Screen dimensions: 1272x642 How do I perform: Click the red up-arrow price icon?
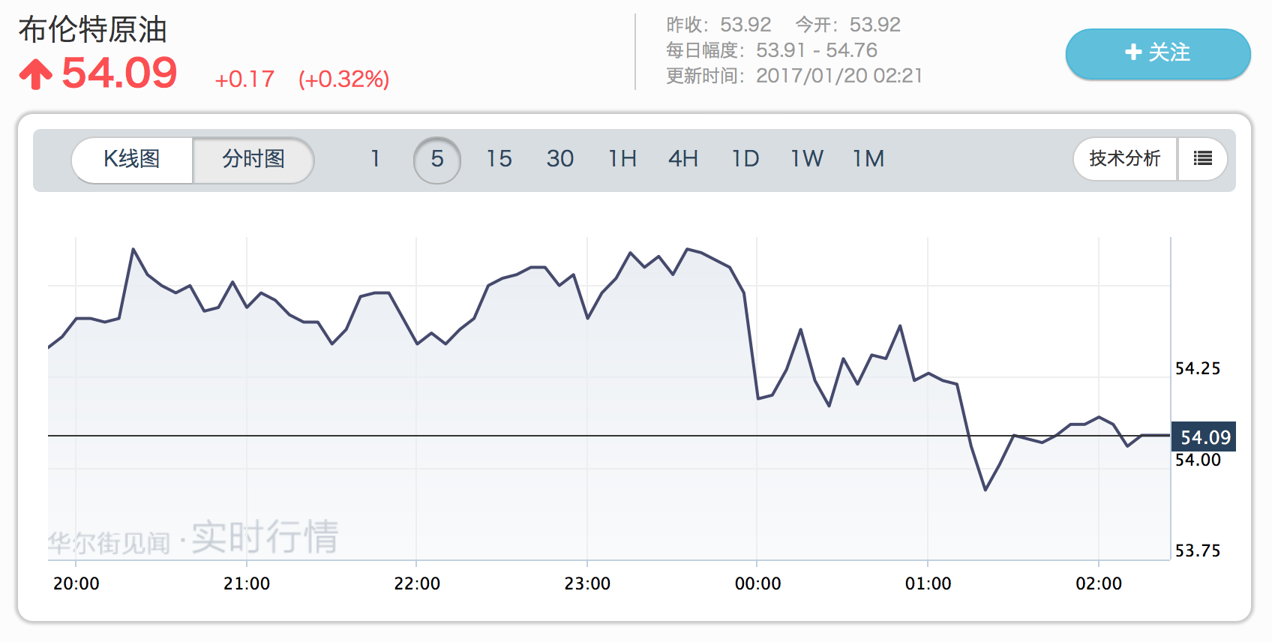point(35,74)
